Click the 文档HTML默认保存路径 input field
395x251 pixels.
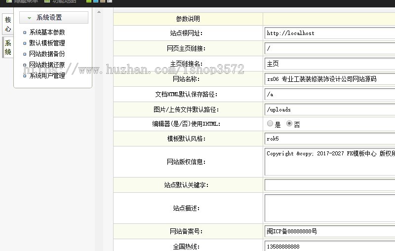click(x=330, y=94)
